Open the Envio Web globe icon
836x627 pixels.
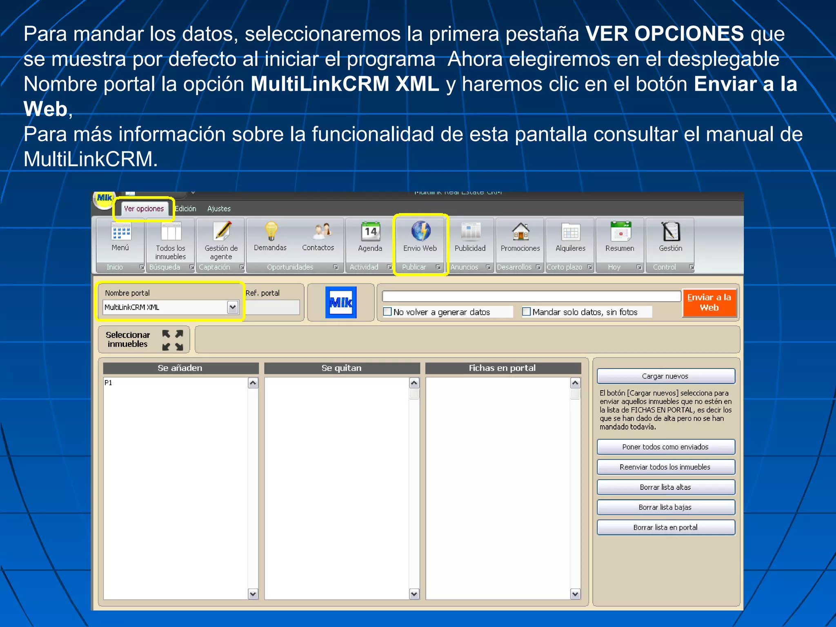[420, 231]
